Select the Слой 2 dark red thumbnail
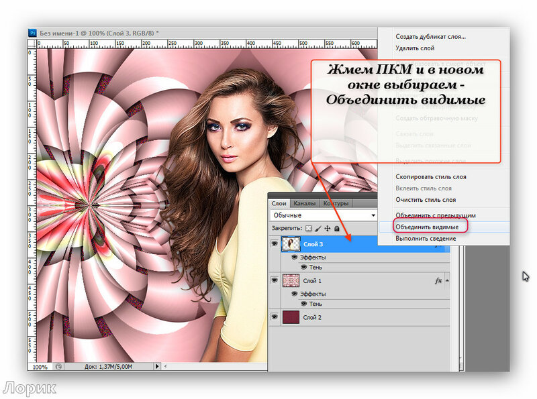 291,317
